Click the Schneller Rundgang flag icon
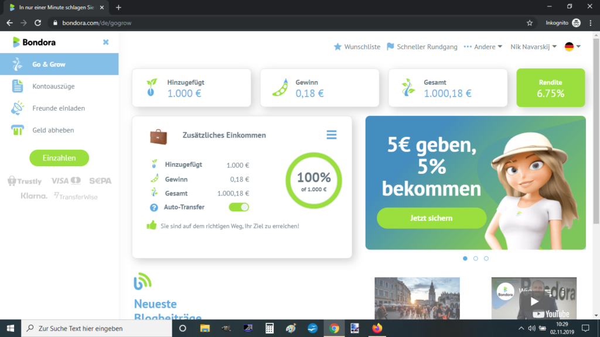 point(390,47)
